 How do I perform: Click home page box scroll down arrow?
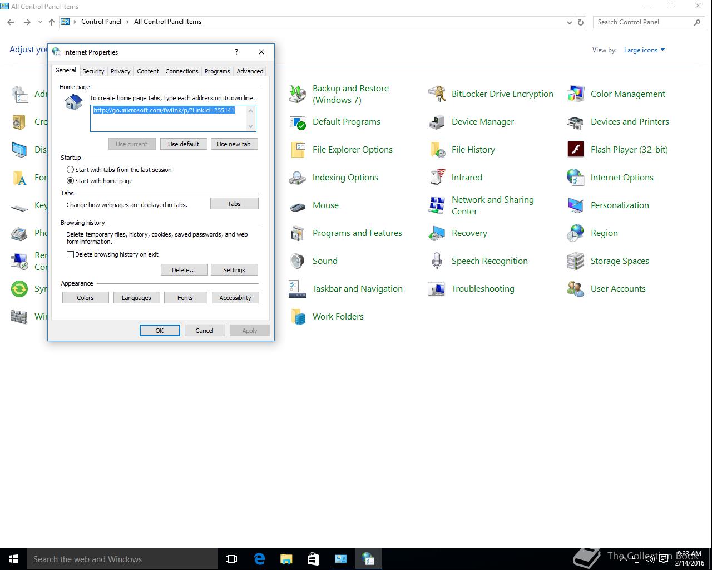[x=251, y=126]
